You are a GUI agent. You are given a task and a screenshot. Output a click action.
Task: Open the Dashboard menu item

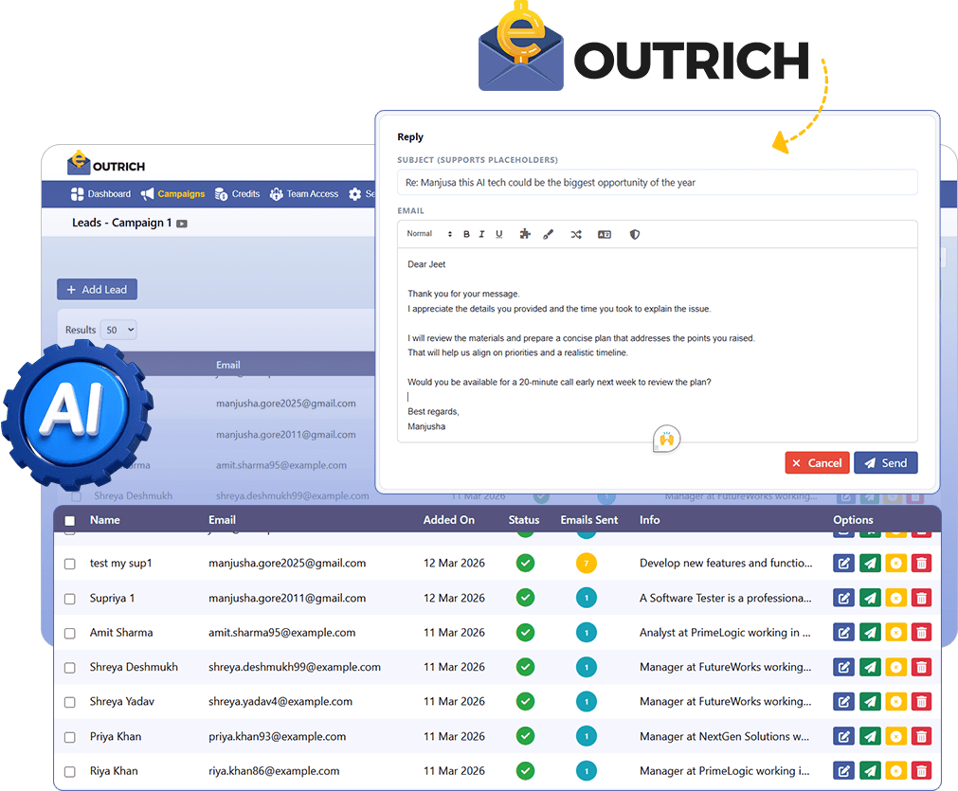tap(100, 194)
